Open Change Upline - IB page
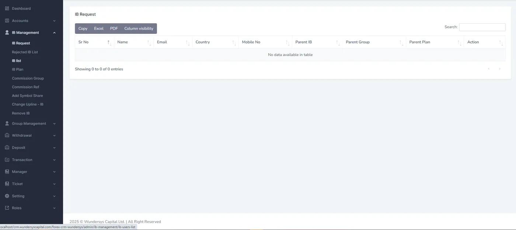 tap(28, 104)
